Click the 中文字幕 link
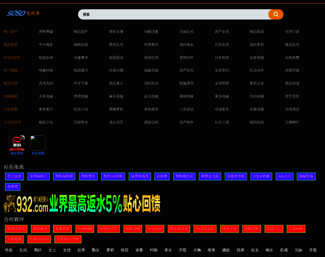Screen dimensions: 325x257 coord(81,84)
